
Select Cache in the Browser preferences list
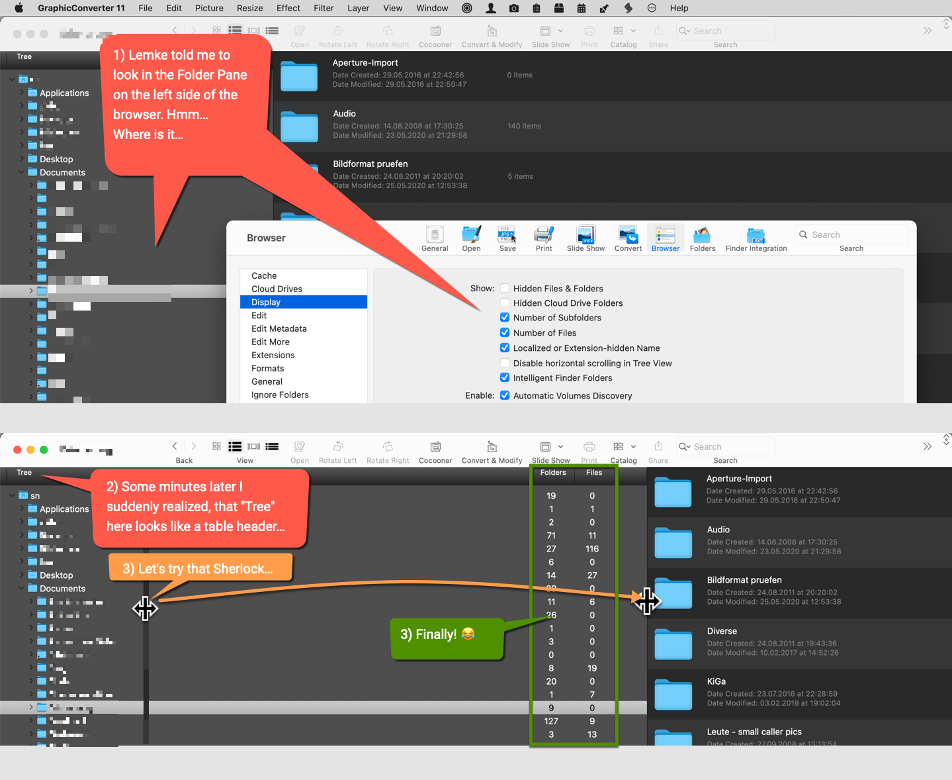304,275
